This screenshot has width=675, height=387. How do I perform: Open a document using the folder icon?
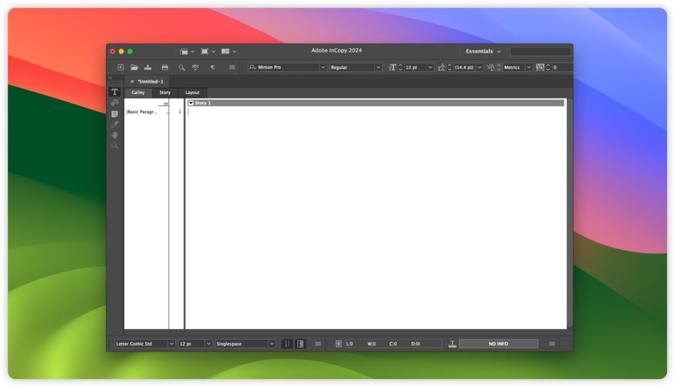coord(134,67)
